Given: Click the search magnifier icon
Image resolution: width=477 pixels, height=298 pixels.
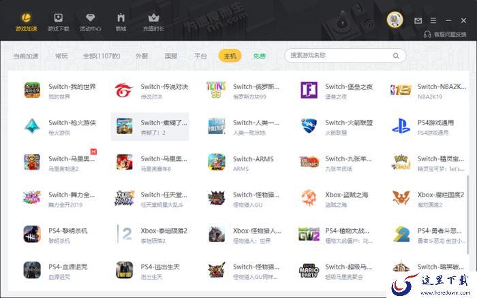Looking at the screenshot, I should (396, 56).
